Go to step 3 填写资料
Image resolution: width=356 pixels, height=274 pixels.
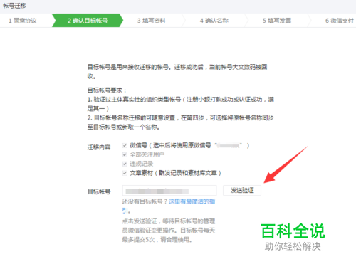152,21
